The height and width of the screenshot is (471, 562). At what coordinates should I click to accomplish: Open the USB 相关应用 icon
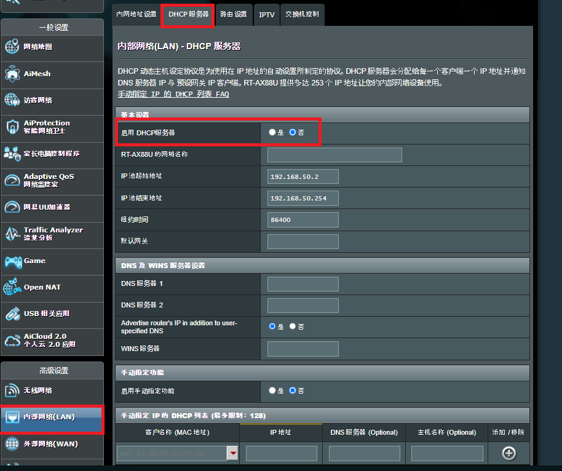point(12,314)
